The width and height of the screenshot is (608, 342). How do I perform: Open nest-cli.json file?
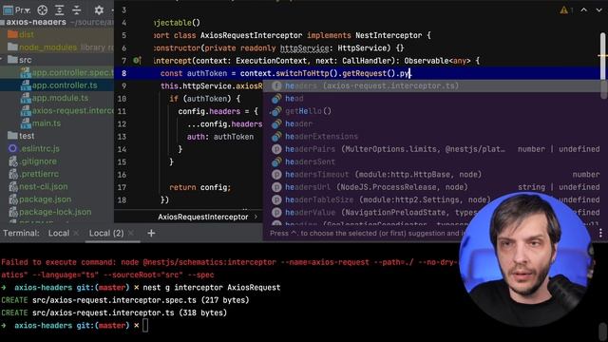[x=43, y=186]
